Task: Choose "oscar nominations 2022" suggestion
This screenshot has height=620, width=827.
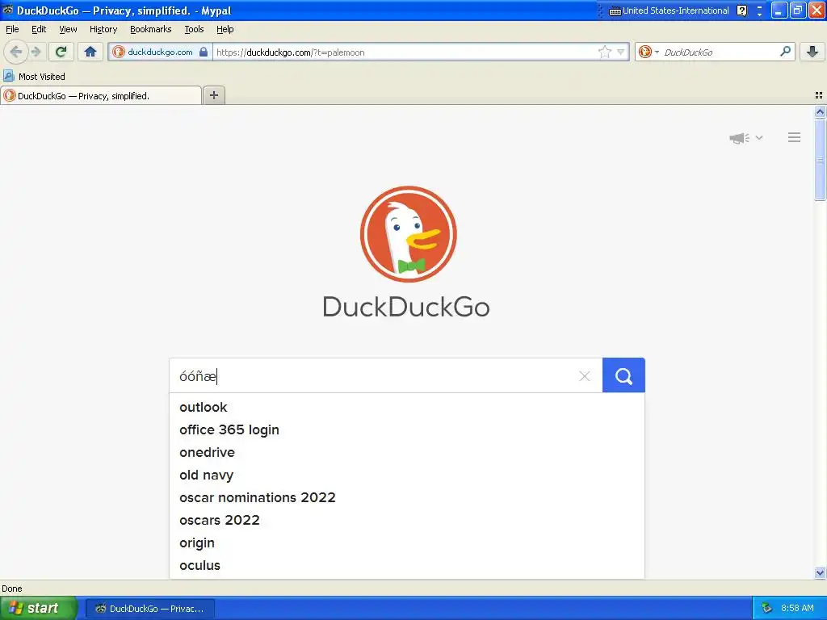Action: click(x=407, y=497)
